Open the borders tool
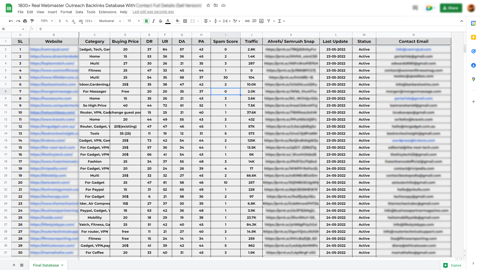This screenshot has width=480, height=270. tap(185, 21)
